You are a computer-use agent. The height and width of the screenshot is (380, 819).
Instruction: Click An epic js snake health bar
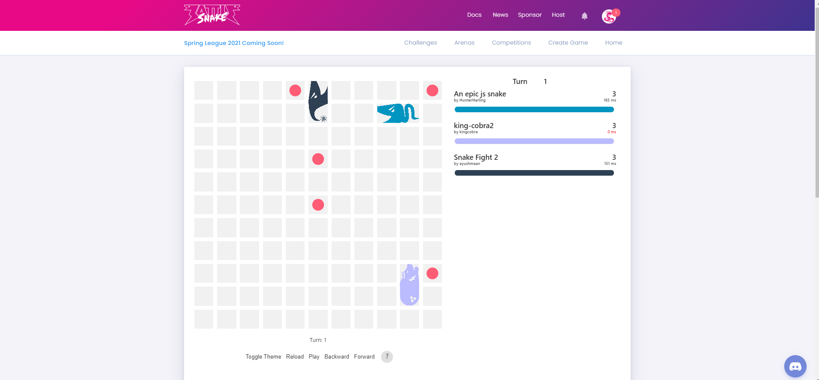coord(534,110)
